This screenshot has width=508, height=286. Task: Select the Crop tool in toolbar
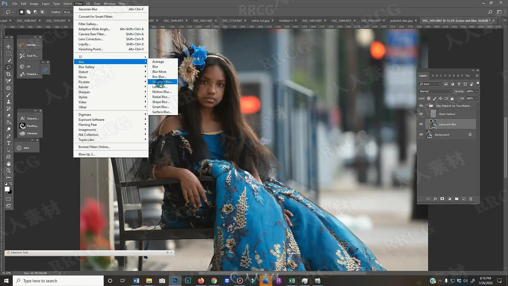pos(8,74)
